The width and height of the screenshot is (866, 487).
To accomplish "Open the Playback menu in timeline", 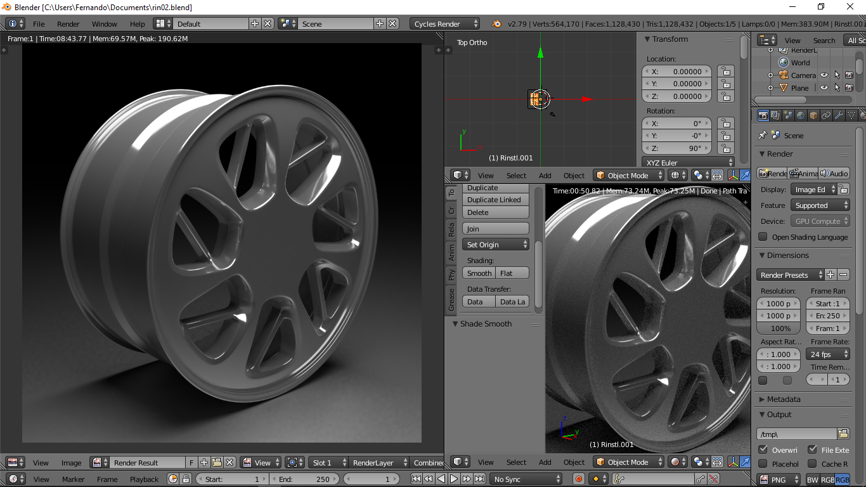I will click(x=144, y=479).
